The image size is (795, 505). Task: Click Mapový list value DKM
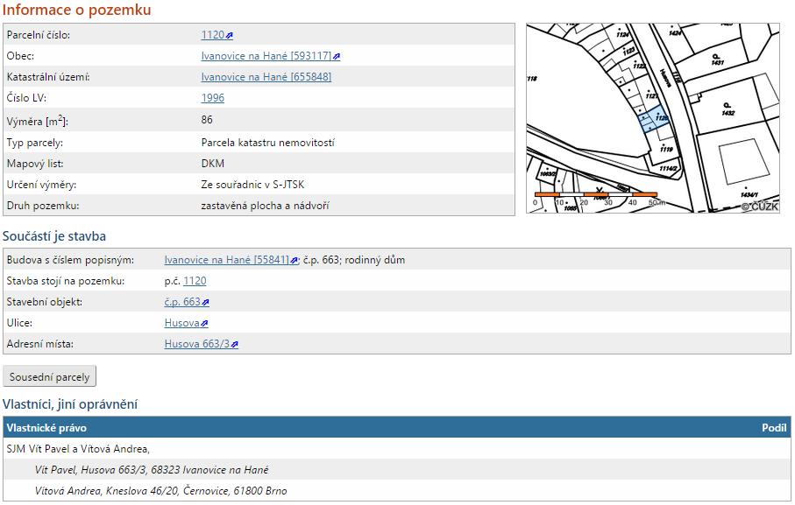click(x=212, y=164)
